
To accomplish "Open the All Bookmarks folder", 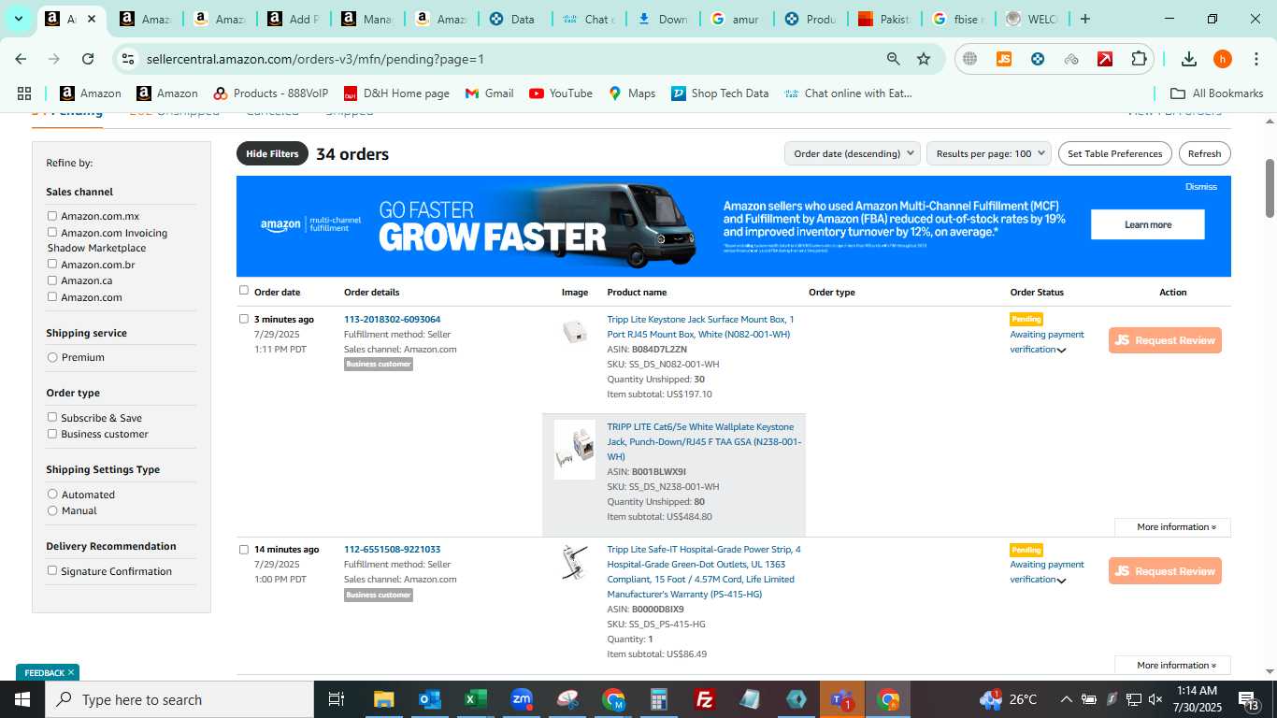I will coord(1217,93).
